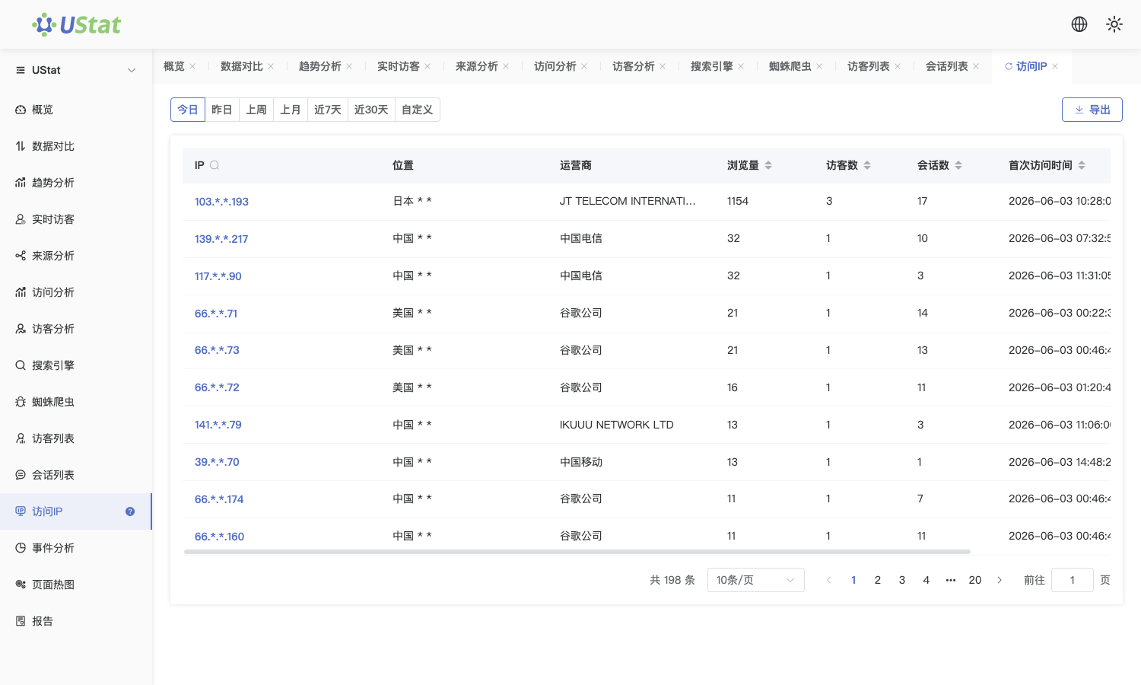Open 页面热图 in the sidebar
Screen dimensions: 1141x685
[76, 585]
